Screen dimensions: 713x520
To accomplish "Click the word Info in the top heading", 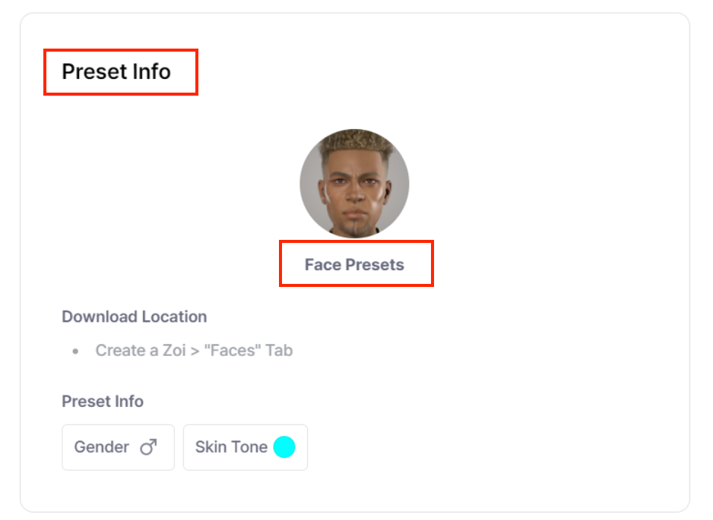I will (x=151, y=72).
